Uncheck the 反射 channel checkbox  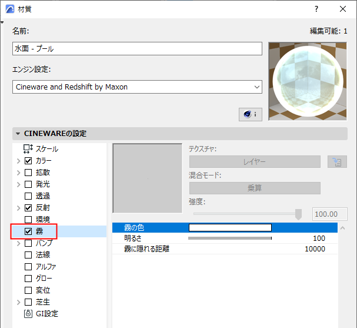pyautogui.click(x=28, y=208)
